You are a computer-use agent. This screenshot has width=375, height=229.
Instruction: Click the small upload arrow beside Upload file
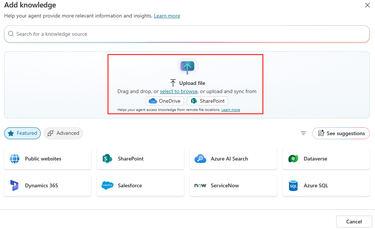tap(173, 83)
